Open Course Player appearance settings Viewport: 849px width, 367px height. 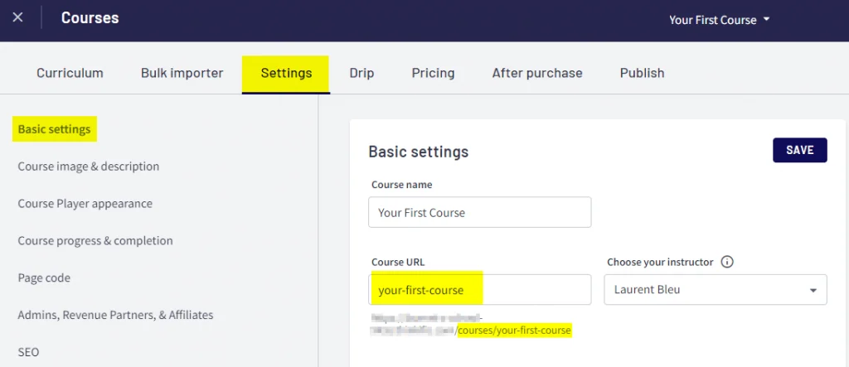tap(85, 204)
